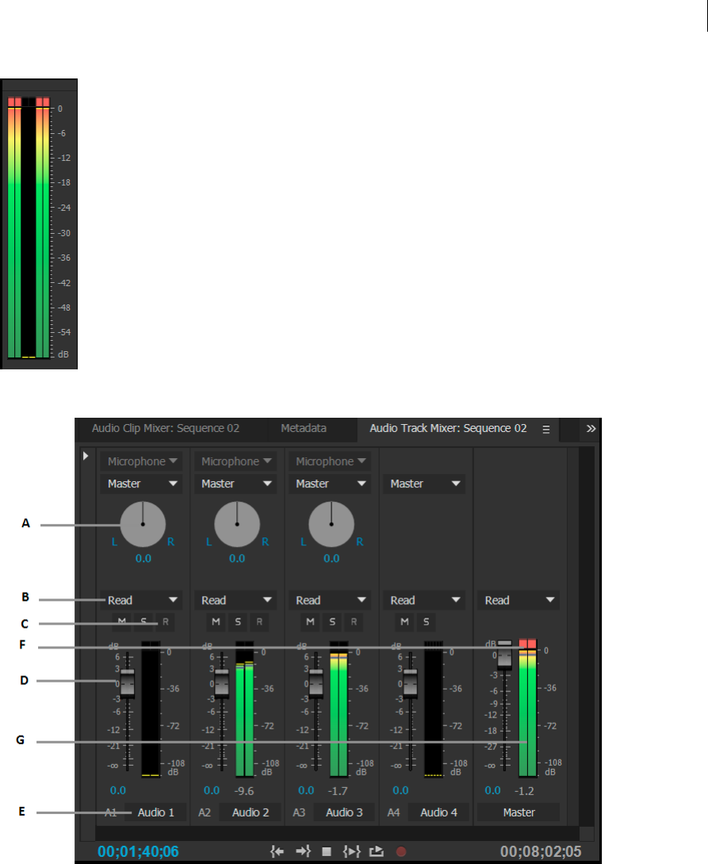Open Audio 3 Read automation mode dropdown
Screen dimensions: 708x864
pyautogui.click(x=330, y=600)
